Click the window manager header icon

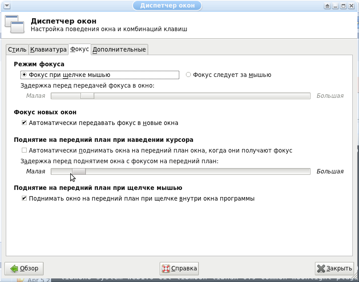coord(15,24)
